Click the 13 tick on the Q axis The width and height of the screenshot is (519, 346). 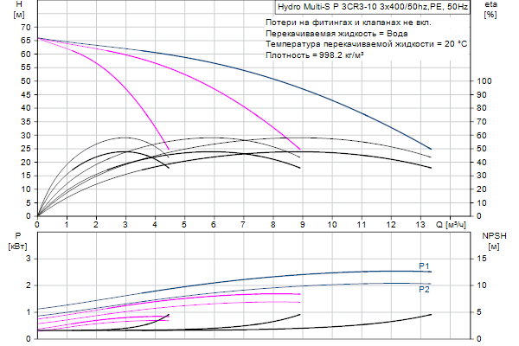coord(420,224)
